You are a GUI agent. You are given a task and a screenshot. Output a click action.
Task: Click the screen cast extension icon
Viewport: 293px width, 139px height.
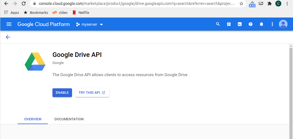click(x=261, y=4)
